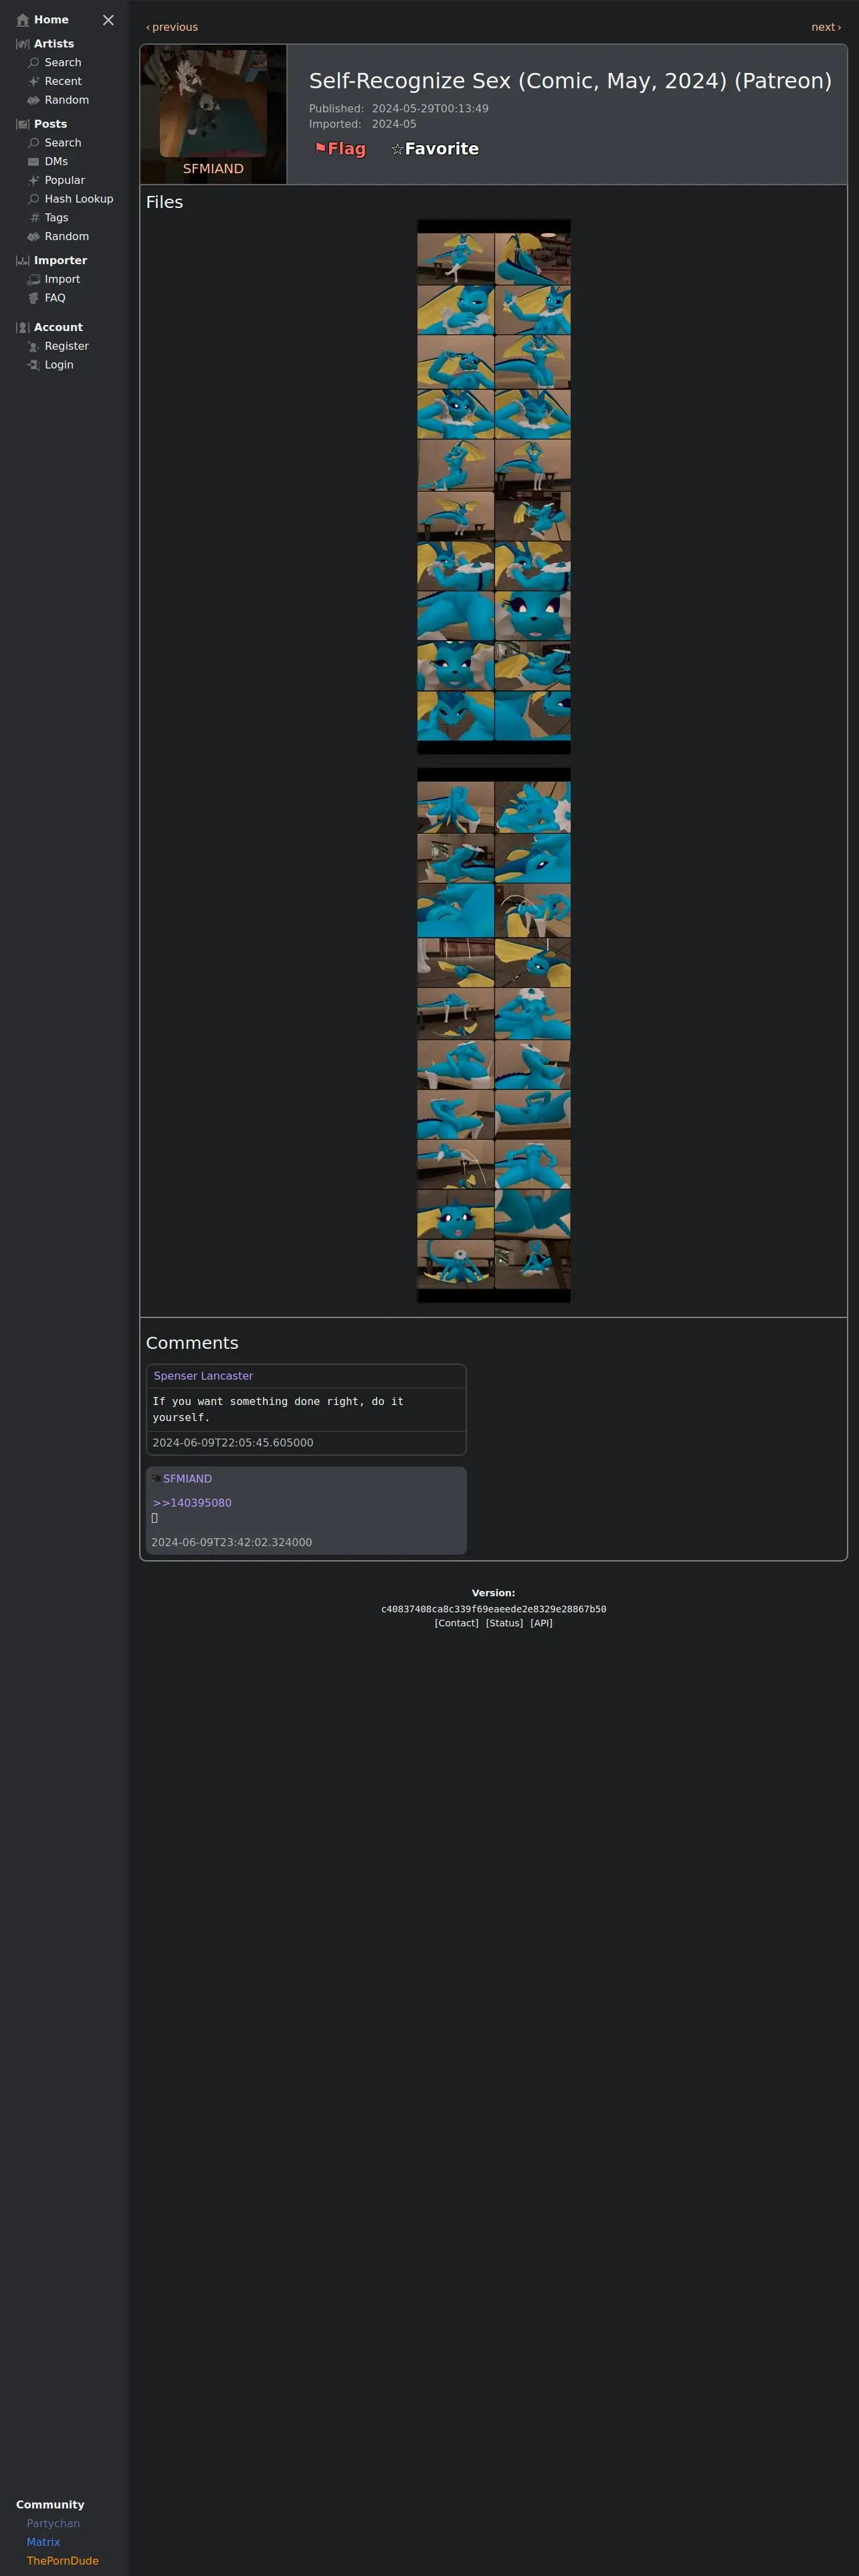
Task: Click the Login arrow icon
Action: [34, 365]
